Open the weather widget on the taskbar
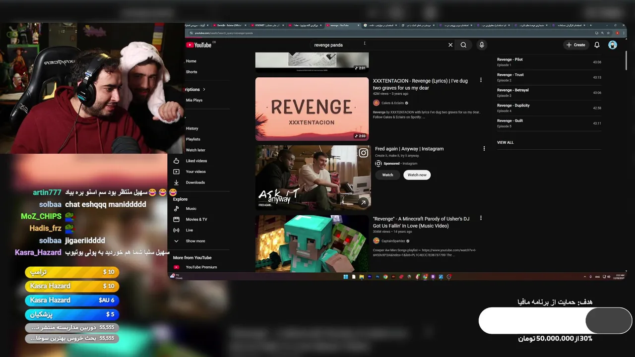This screenshot has width=635, height=357. tap(177, 277)
